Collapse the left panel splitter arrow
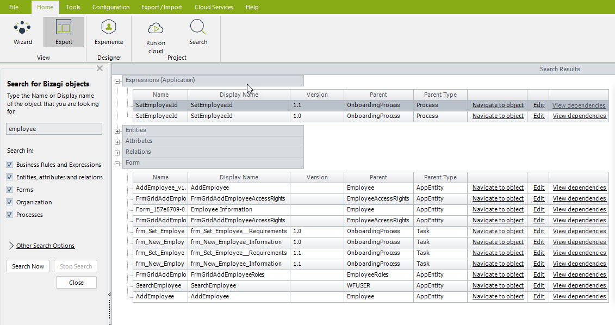 tap(109, 294)
